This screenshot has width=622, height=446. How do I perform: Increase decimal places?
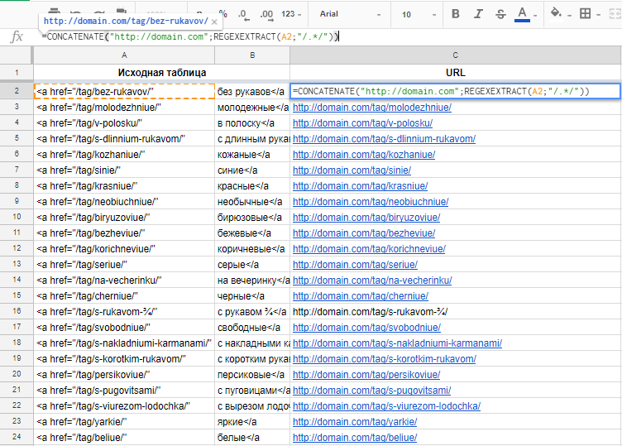click(x=266, y=14)
